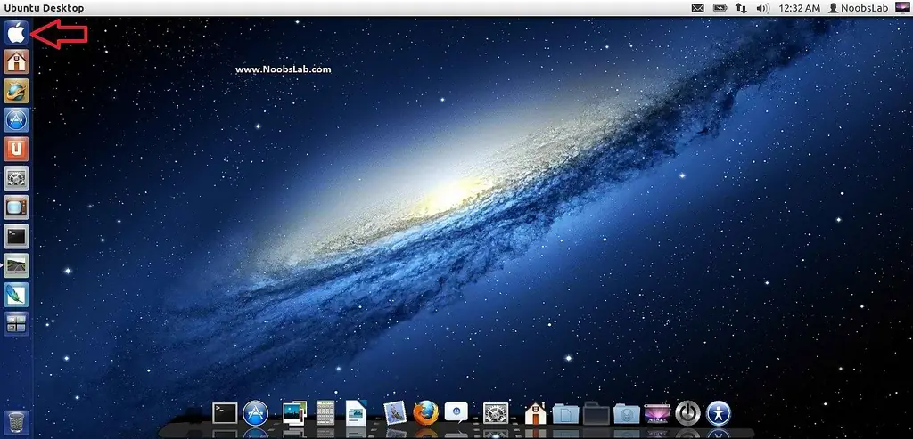Screen dimensions: 913x439
Task: Open the 12:32 AM clock menu
Action: (799, 8)
